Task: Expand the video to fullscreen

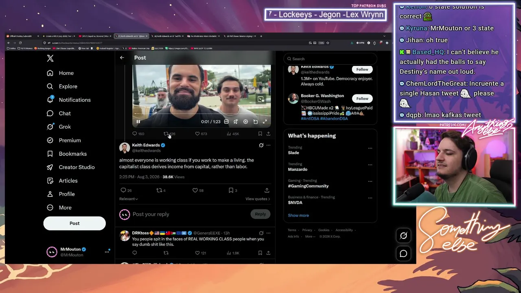Action: point(265,122)
